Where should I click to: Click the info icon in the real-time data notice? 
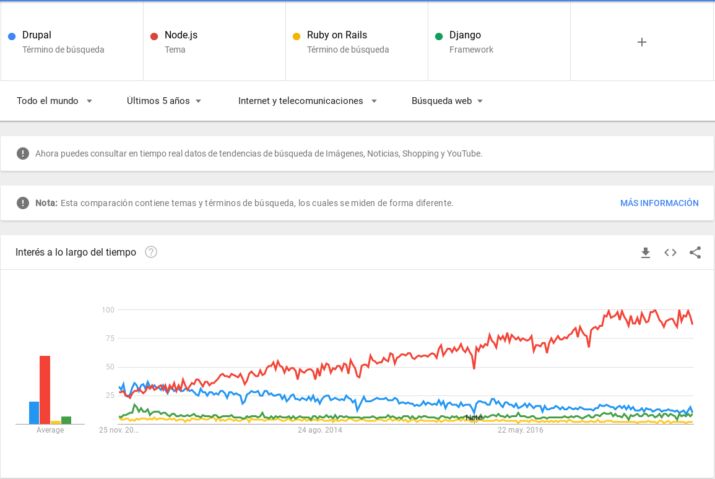(x=23, y=153)
